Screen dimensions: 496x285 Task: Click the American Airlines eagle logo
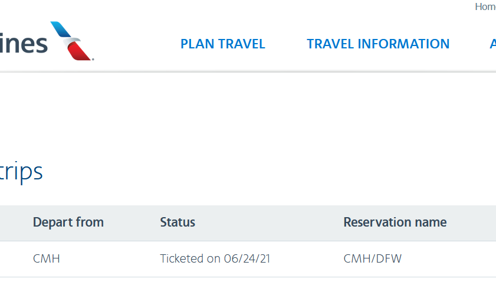click(x=71, y=41)
